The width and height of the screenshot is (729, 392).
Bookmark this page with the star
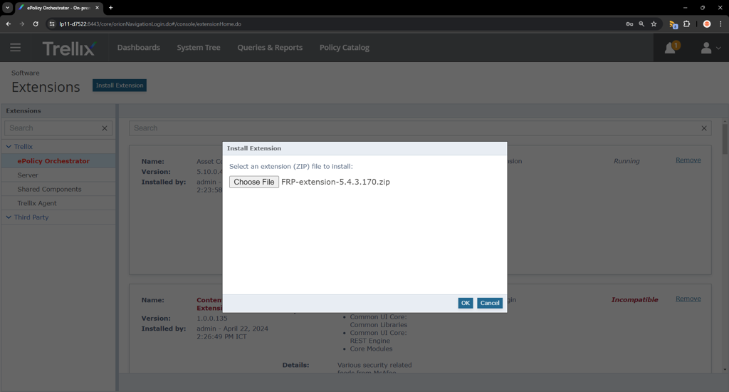pos(654,24)
